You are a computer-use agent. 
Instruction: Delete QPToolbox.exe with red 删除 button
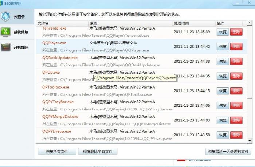[236, 91]
